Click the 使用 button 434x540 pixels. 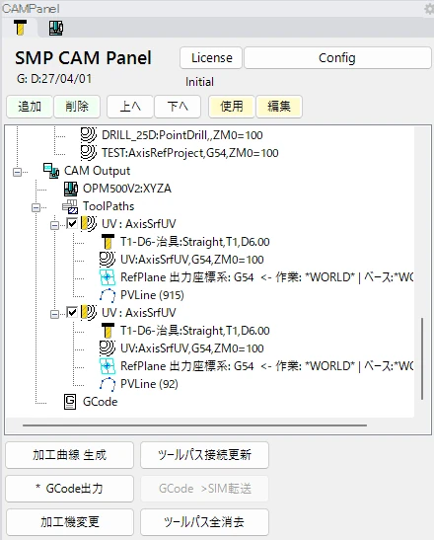tap(232, 107)
